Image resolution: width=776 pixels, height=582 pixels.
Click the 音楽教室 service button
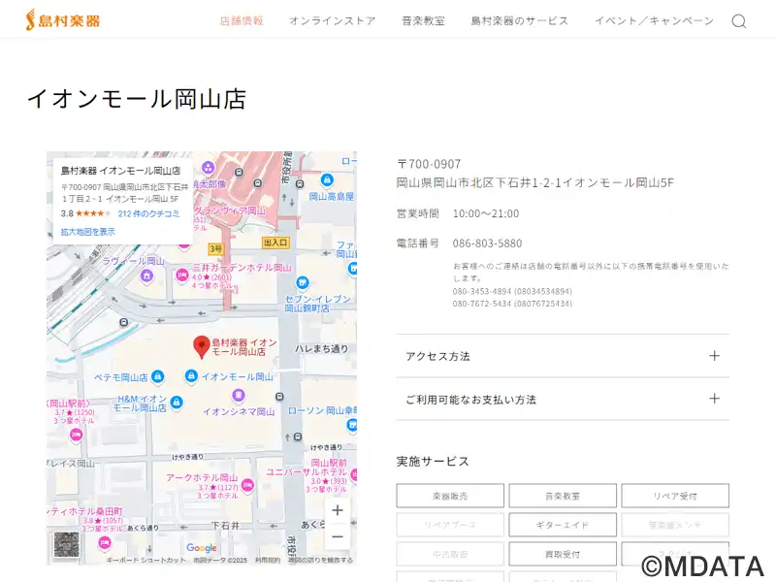coord(563,496)
